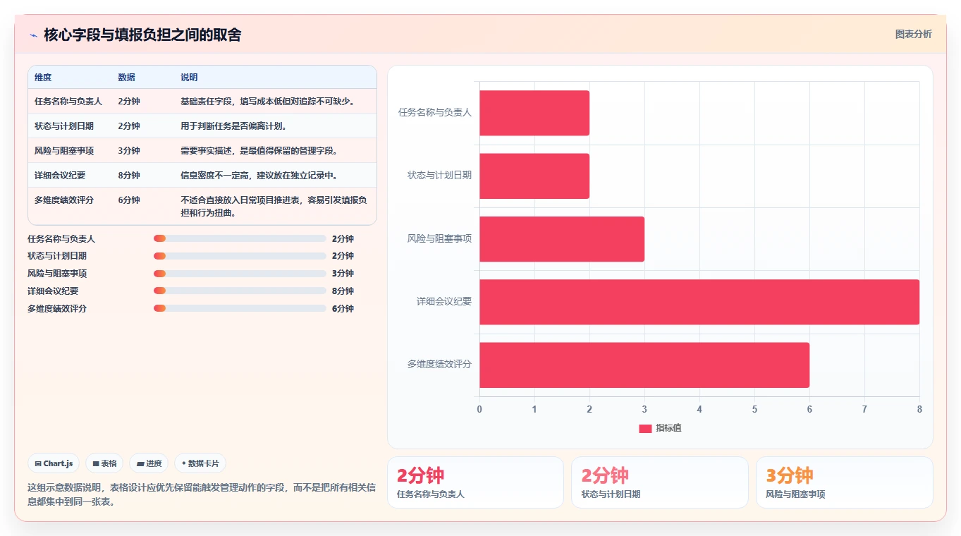This screenshot has height=536, width=961.
Task: Click the 6分钟 value beside the progress bars
Action: click(343, 309)
